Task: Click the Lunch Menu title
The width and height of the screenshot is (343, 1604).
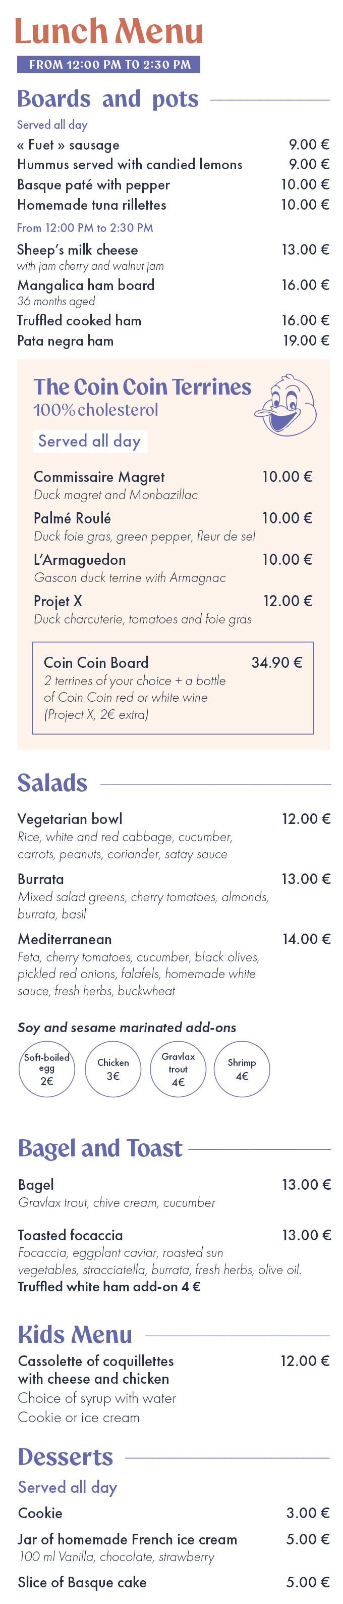Action: tap(109, 31)
